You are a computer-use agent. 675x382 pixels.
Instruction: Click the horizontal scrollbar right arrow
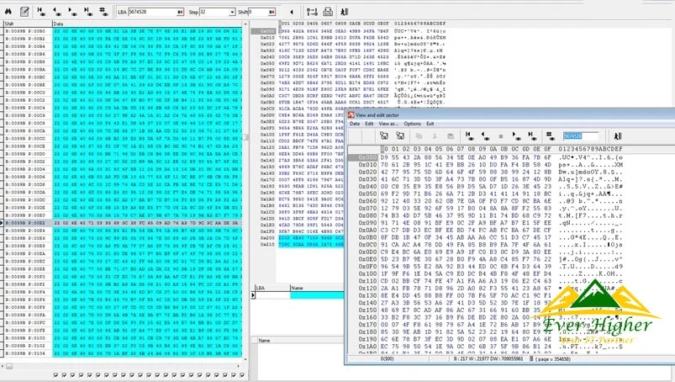(239, 366)
